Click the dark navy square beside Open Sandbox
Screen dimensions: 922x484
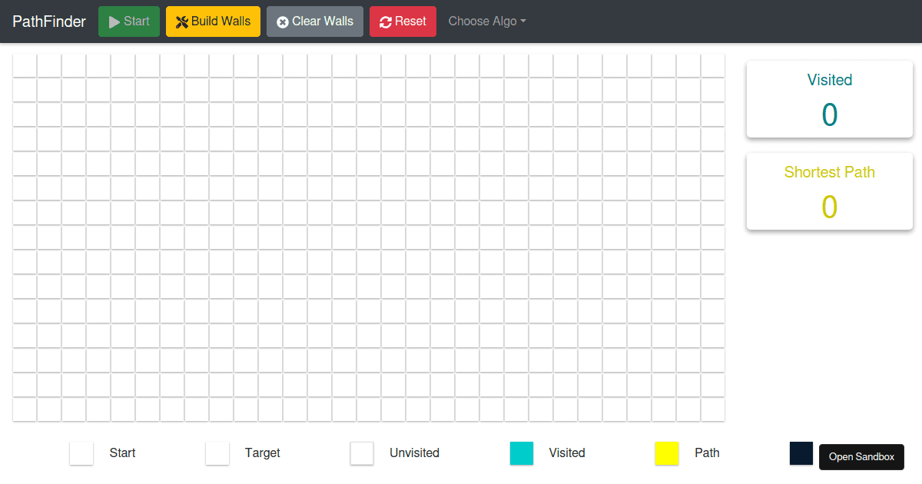point(801,453)
